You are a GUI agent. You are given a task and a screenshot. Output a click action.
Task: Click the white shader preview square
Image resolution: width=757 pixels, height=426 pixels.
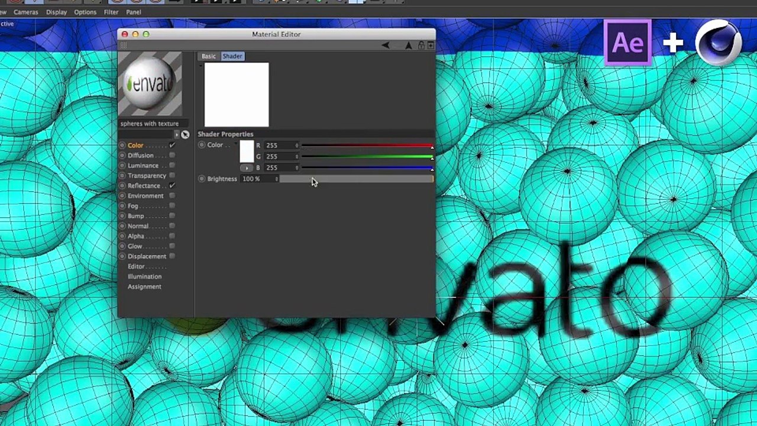pyautogui.click(x=237, y=95)
